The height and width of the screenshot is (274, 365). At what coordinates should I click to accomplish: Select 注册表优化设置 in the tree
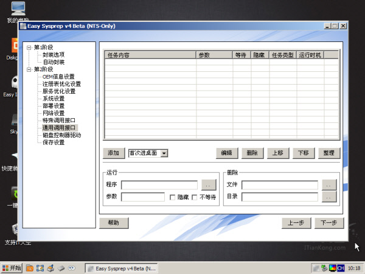pyautogui.click(x=61, y=84)
